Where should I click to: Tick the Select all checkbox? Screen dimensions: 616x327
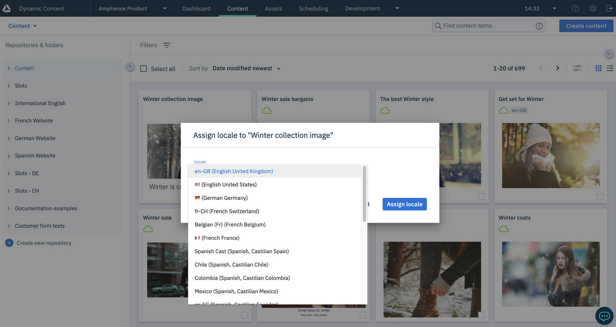pyautogui.click(x=144, y=68)
